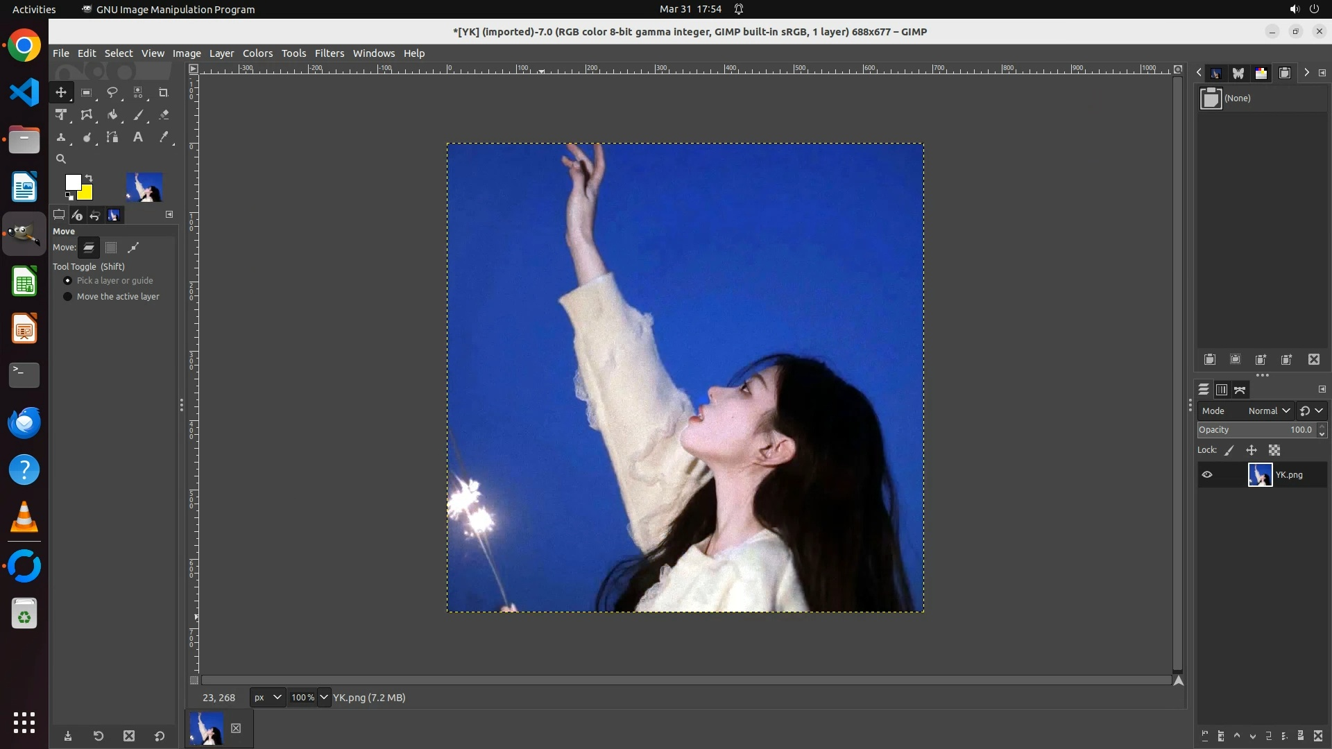The height and width of the screenshot is (749, 1332).
Task: Pick the Color Picker eyedropper tool
Action: pyautogui.click(x=164, y=137)
